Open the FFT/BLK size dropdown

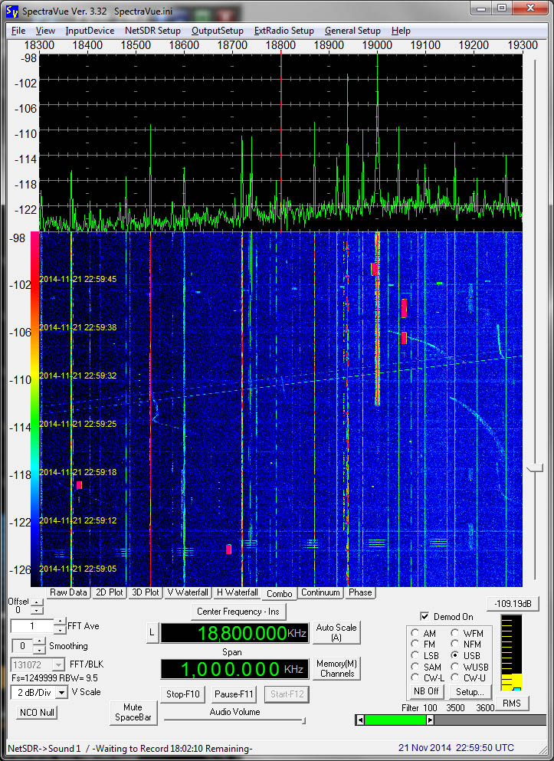pos(59,664)
